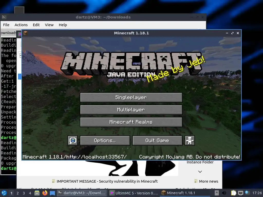
Task: Open the Options... screen
Action: click(105, 140)
